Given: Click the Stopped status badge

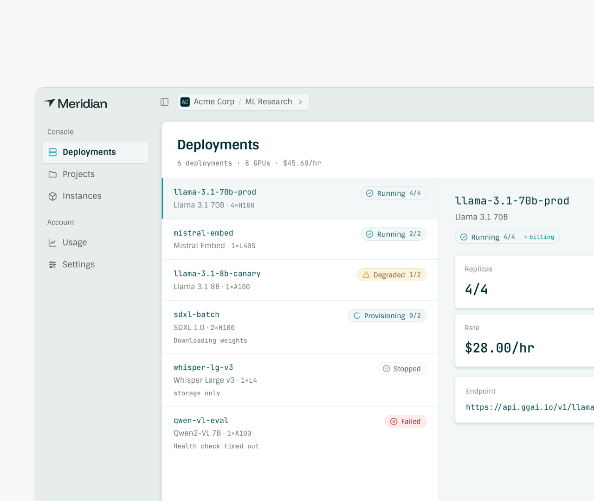Looking at the screenshot, I should pos(402,369).
